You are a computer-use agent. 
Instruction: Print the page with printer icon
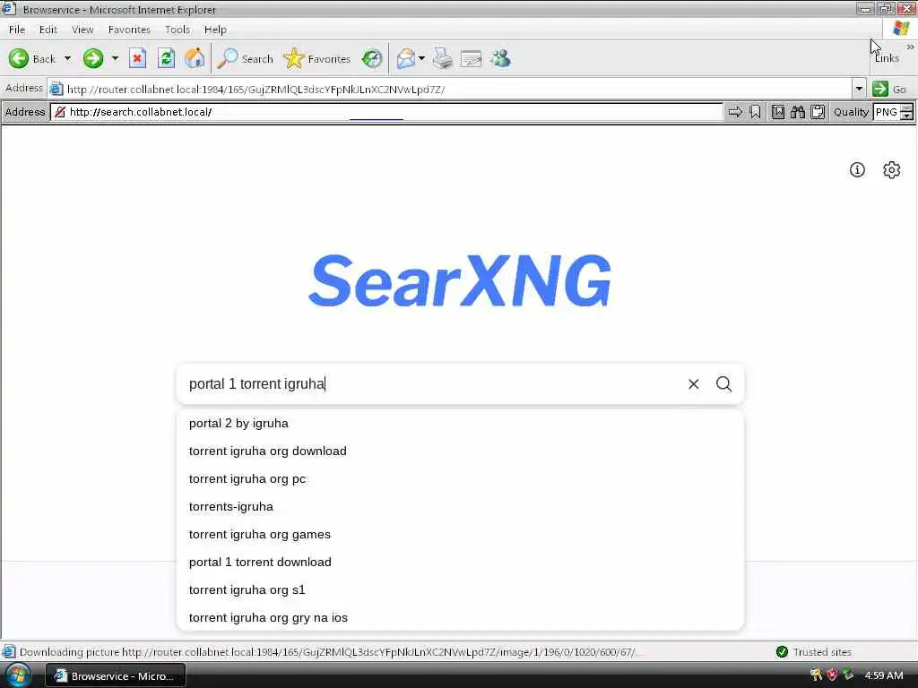(x=443, y=58)
